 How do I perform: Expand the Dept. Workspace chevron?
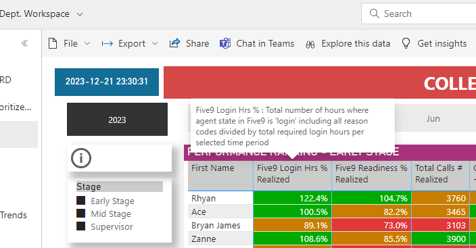click(80, 14)
